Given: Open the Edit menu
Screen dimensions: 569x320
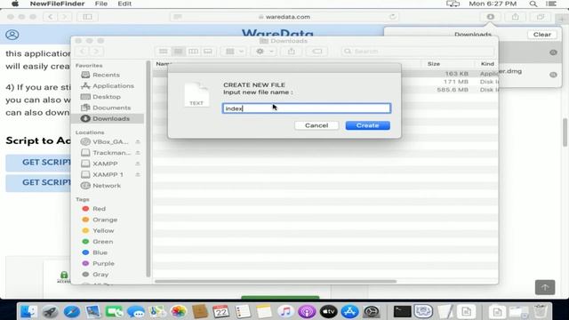Looking at the screenshot, I should click(124, 4).
